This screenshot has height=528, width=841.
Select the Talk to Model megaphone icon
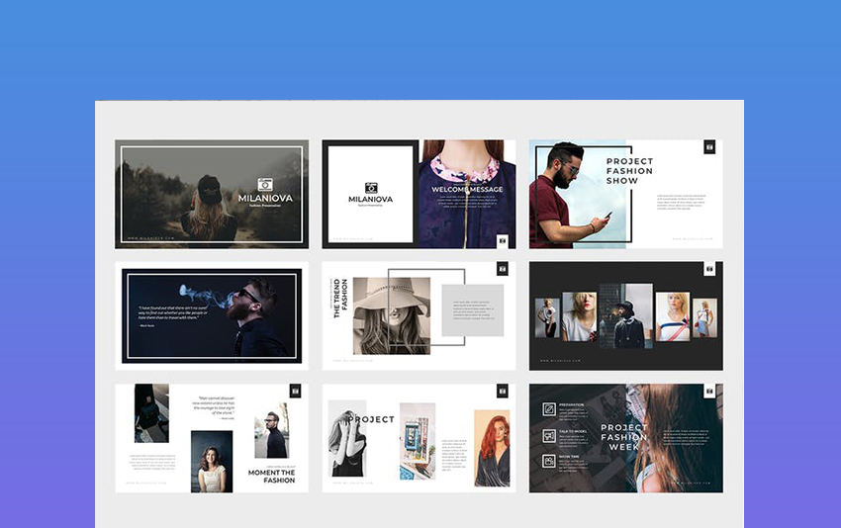coord(548,435)
